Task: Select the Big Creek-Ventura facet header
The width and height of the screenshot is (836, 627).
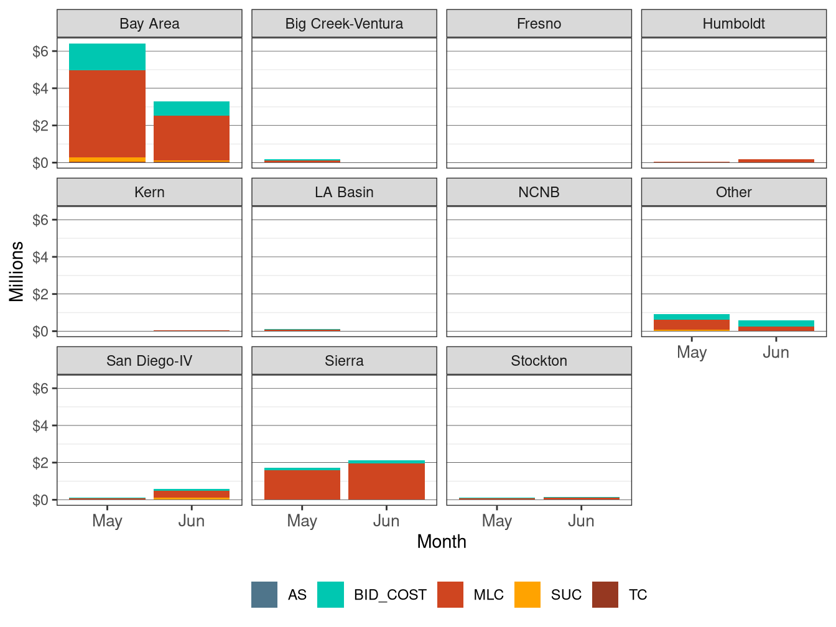Action: [x=344, y=24]
